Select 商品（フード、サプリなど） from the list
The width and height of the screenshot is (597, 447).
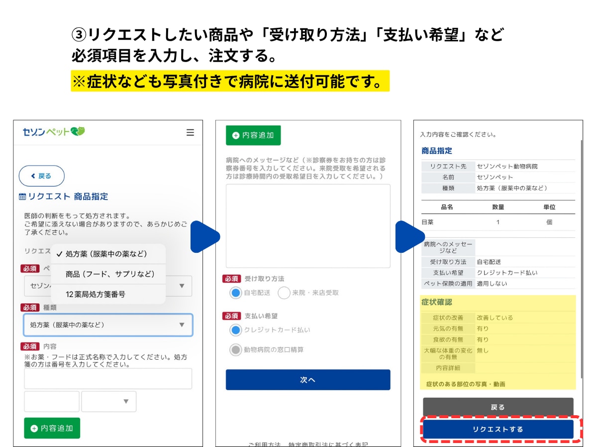pyautogui.click(x=110, y=274)
